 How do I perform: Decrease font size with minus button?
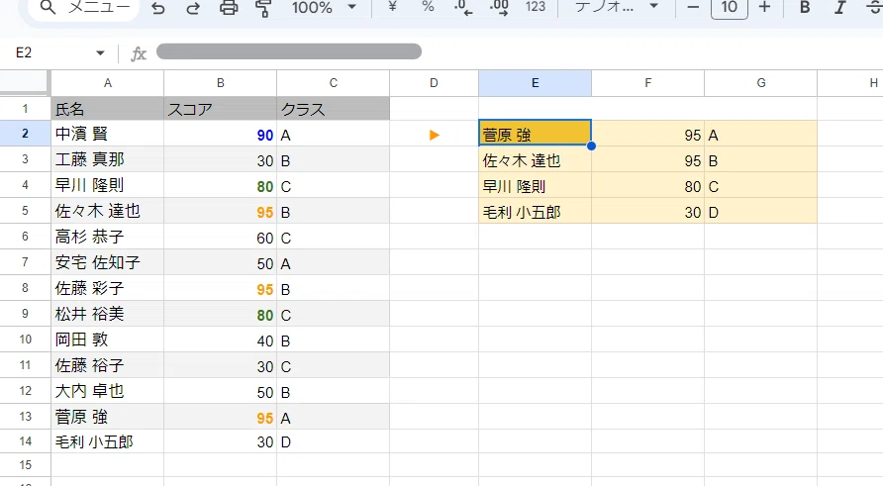click(693, 8)
